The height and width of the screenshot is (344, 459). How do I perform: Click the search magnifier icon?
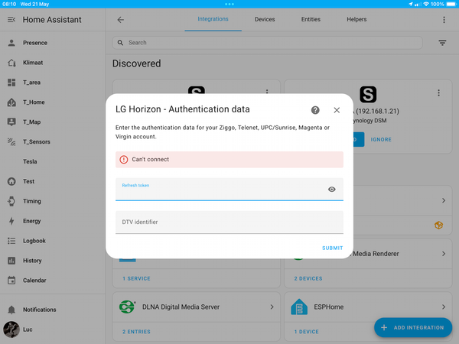click(x=120, y=43)
